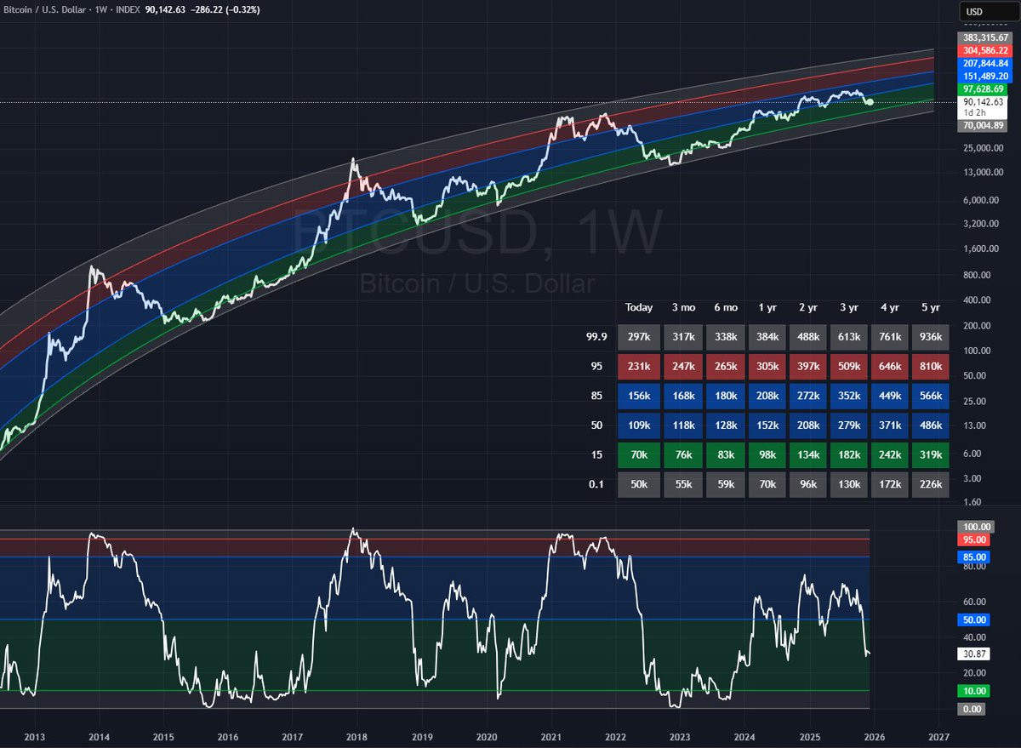Select the 272k cell in row 85

(x=808, y=396)
